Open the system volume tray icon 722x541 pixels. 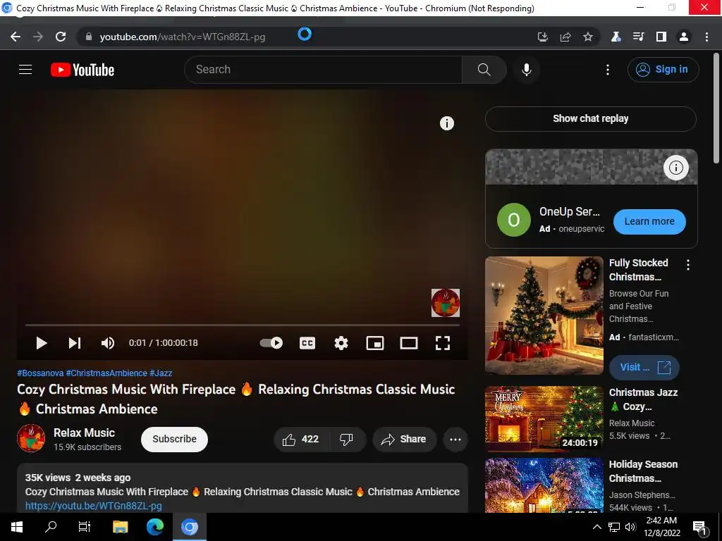click(x=630, y=527)
